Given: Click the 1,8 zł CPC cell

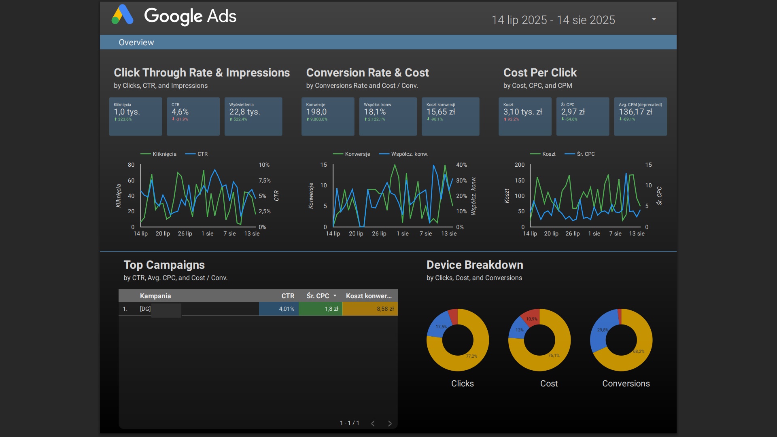Looking at the screenshot, I should [321, 309].
